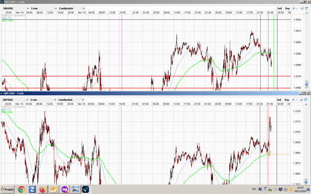311x194 pixels.
Task: Click the orange media player tray icon
Action: 291,190
